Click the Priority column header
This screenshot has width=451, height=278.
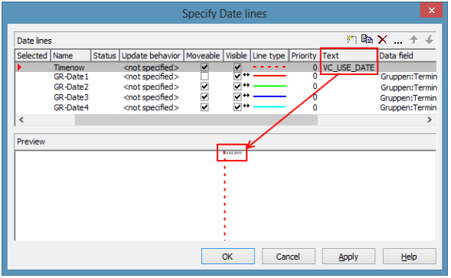pyautogui.click(x=304, y=56)
